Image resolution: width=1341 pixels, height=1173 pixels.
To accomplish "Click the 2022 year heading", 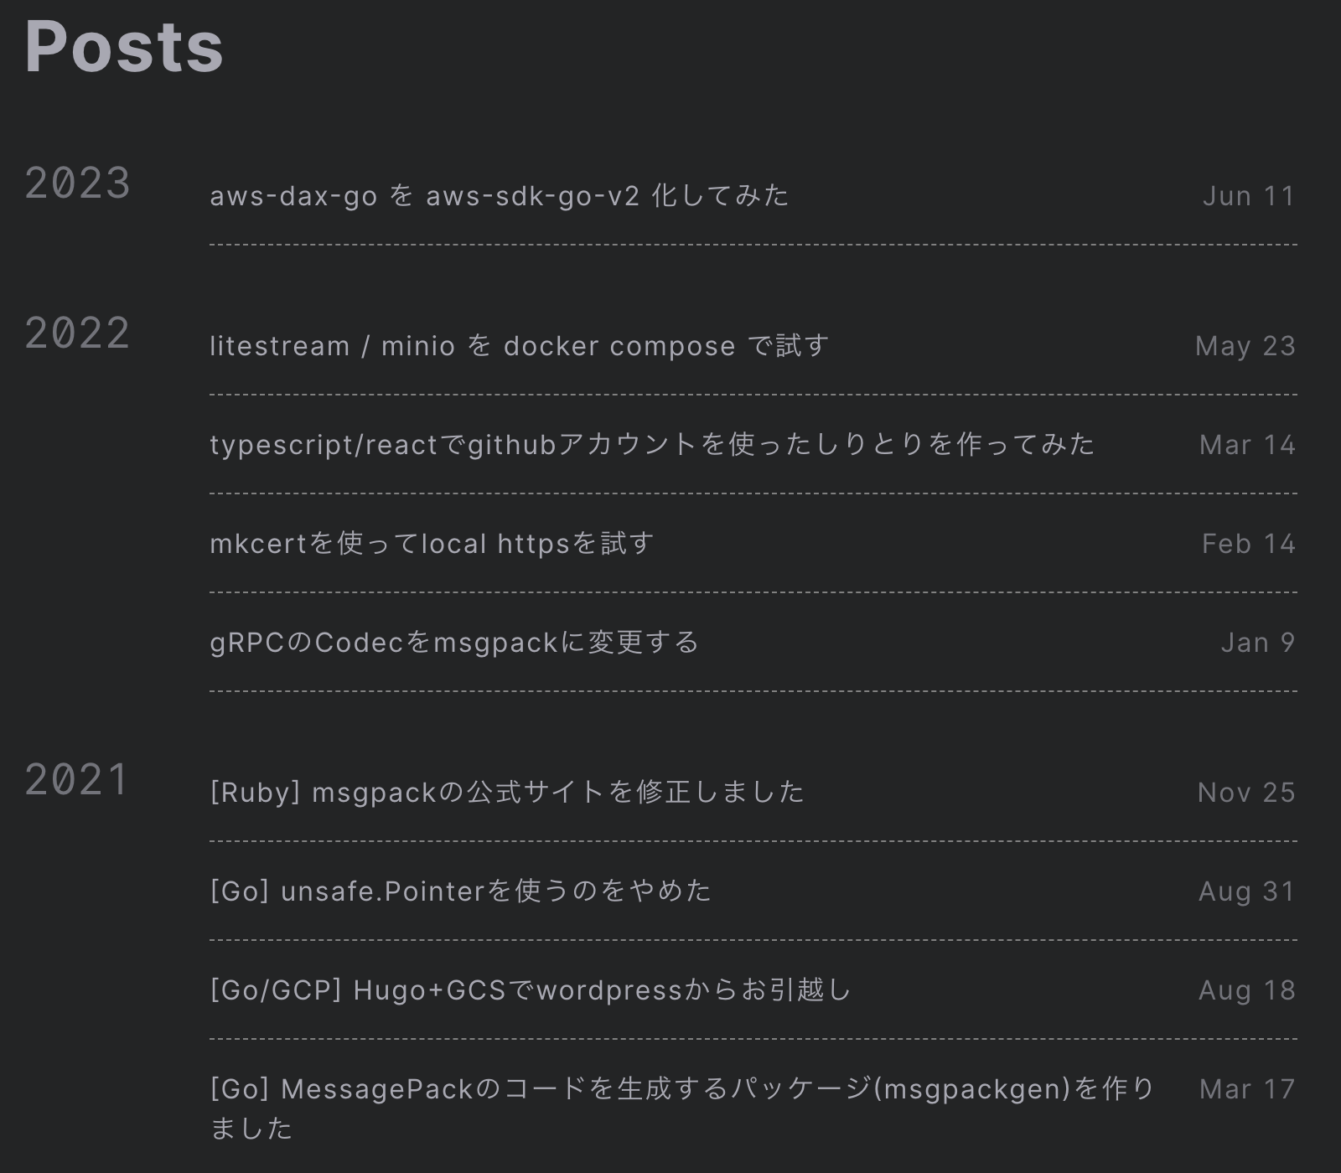I will click(x=77, y=333).
